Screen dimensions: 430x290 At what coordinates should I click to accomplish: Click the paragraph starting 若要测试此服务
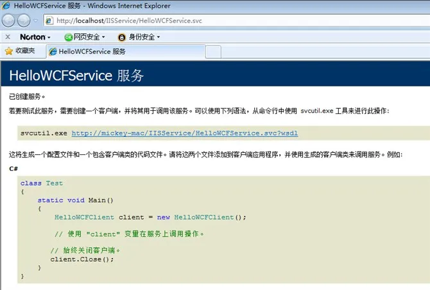click(x=199, y=111)
